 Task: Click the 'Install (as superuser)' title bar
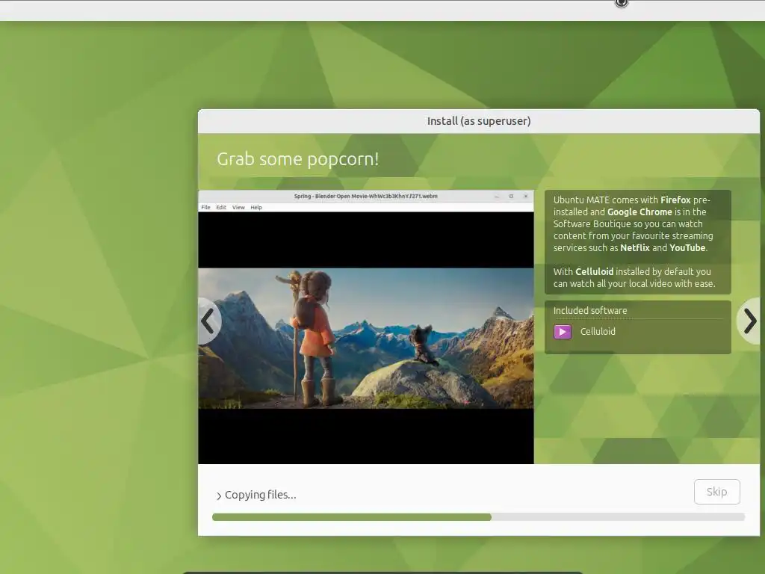coord(479,121)
